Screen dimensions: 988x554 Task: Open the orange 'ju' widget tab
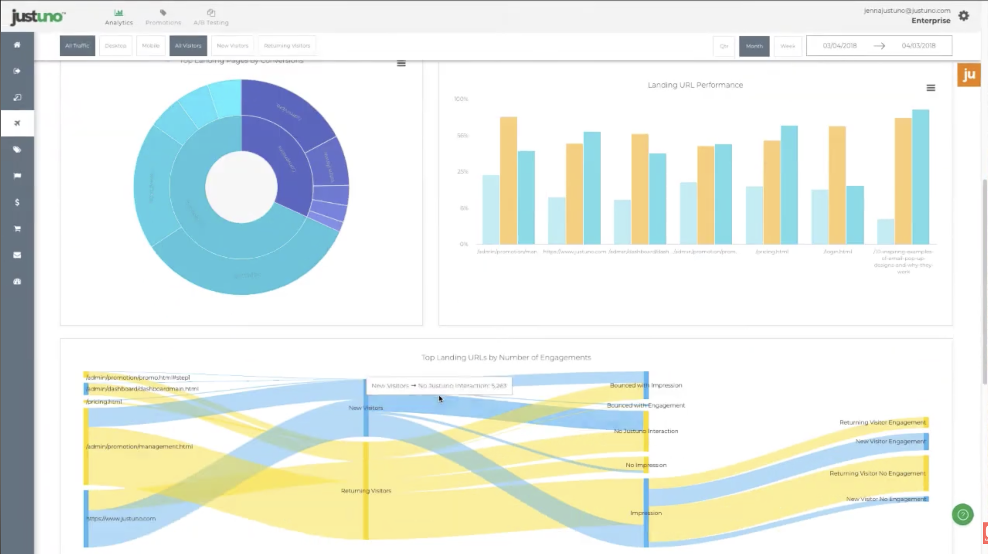[x=969, y=74]
